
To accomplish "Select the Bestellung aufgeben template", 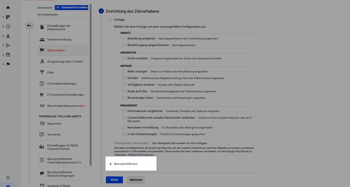I will tap(124, 38).
